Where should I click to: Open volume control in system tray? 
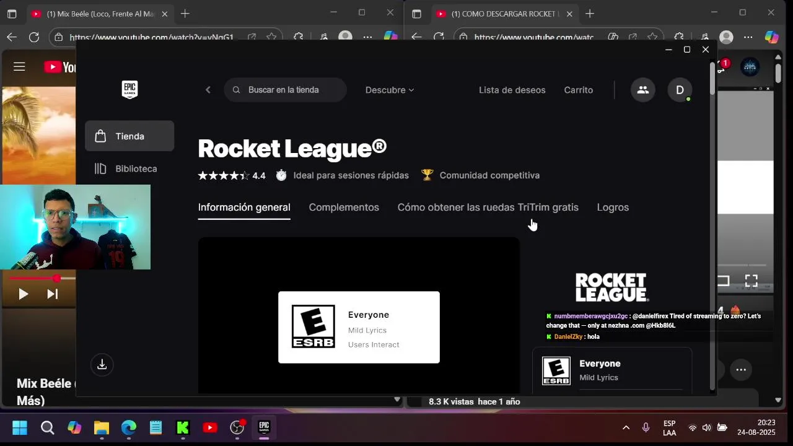tap(707, 427)
